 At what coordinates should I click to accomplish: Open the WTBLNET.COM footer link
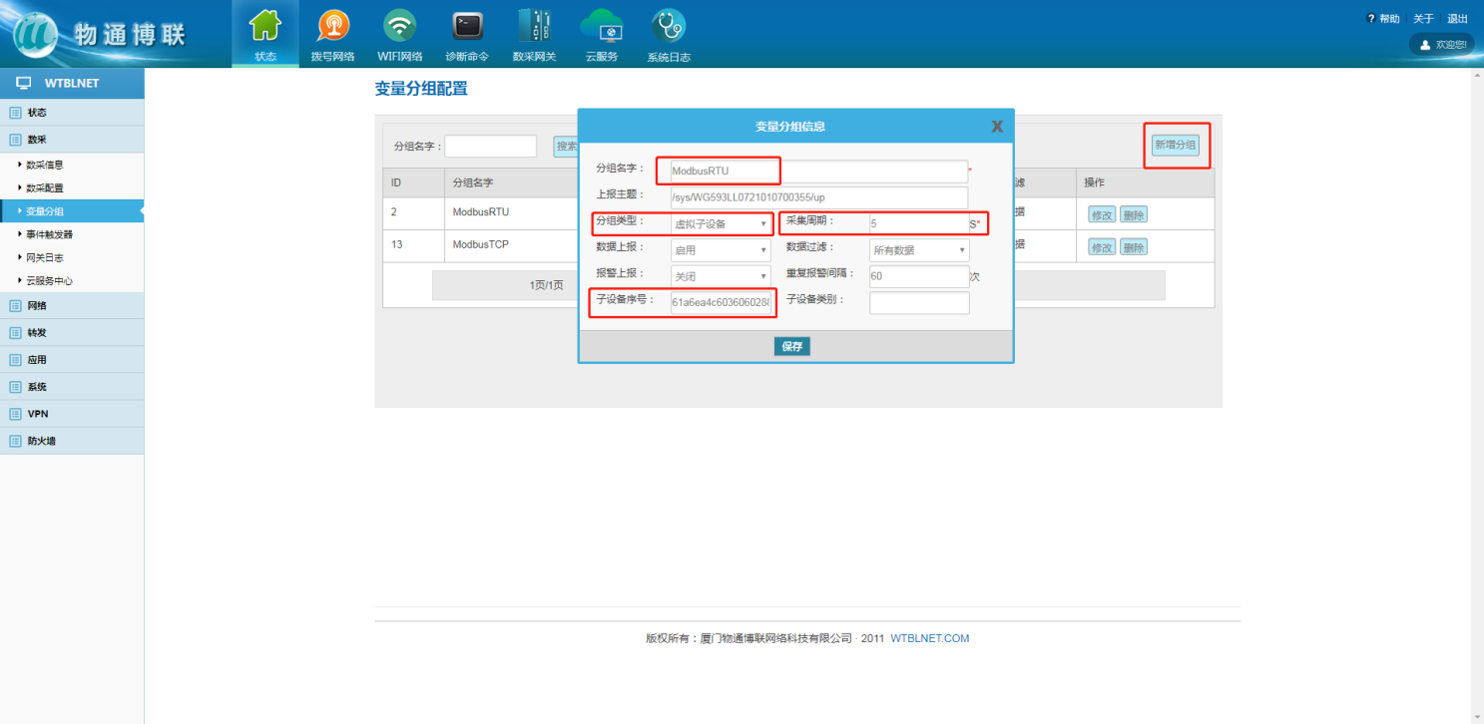point(929,638)
